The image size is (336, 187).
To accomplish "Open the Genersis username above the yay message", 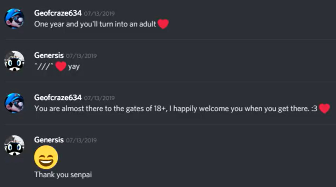I will coord(49,55).
